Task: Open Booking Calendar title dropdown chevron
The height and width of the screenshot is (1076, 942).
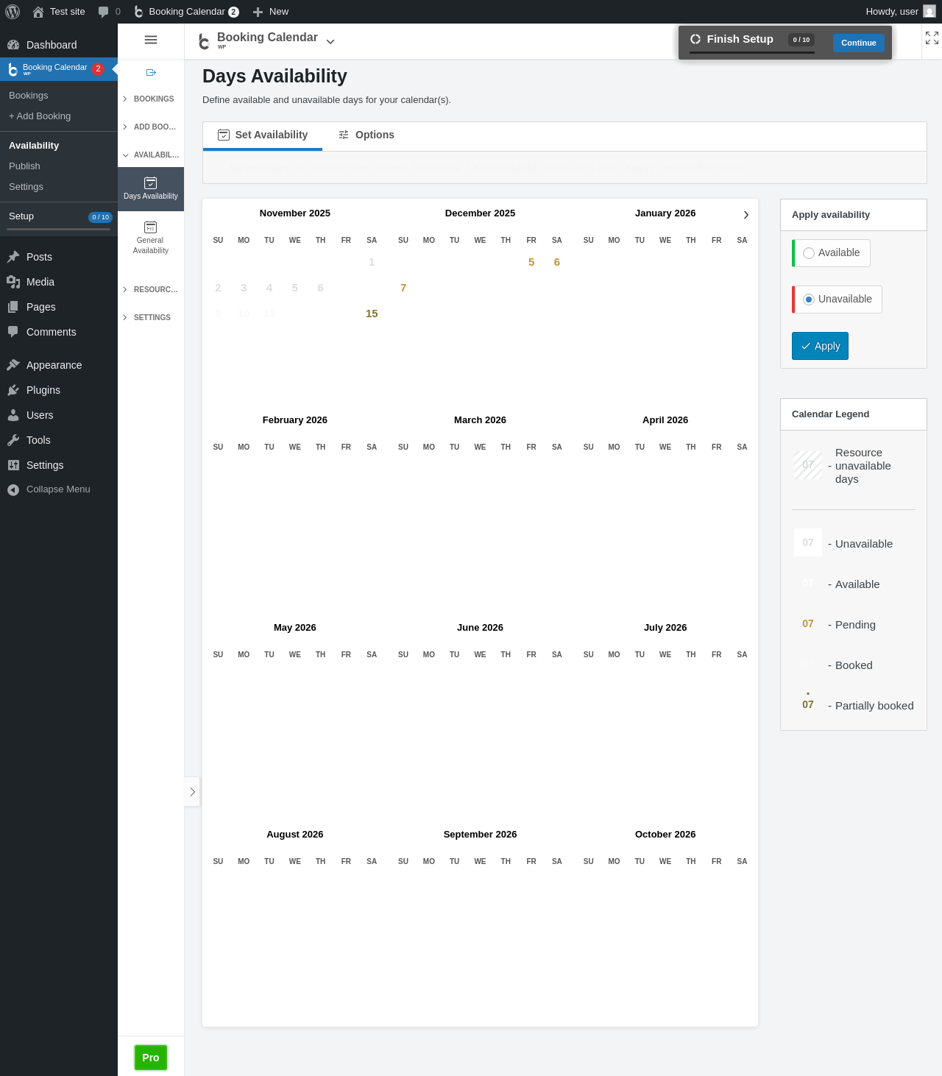Action: point(330,42)
